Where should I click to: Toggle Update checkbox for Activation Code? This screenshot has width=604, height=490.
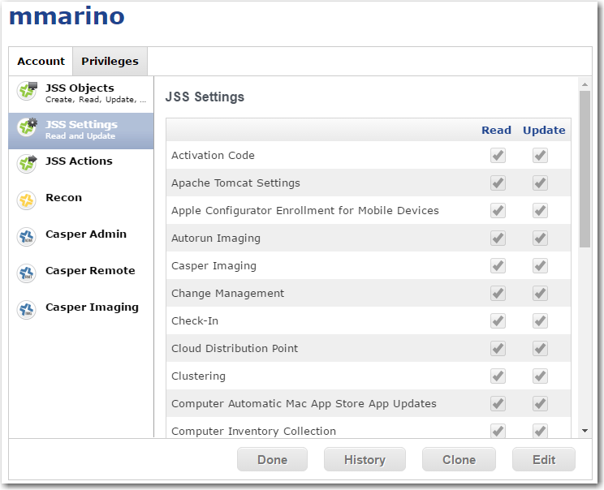(x=540, y=156)
